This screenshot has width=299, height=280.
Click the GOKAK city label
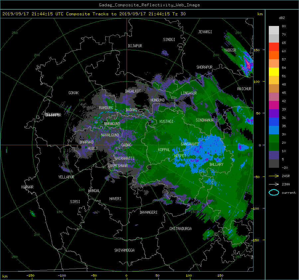[74, 93]
